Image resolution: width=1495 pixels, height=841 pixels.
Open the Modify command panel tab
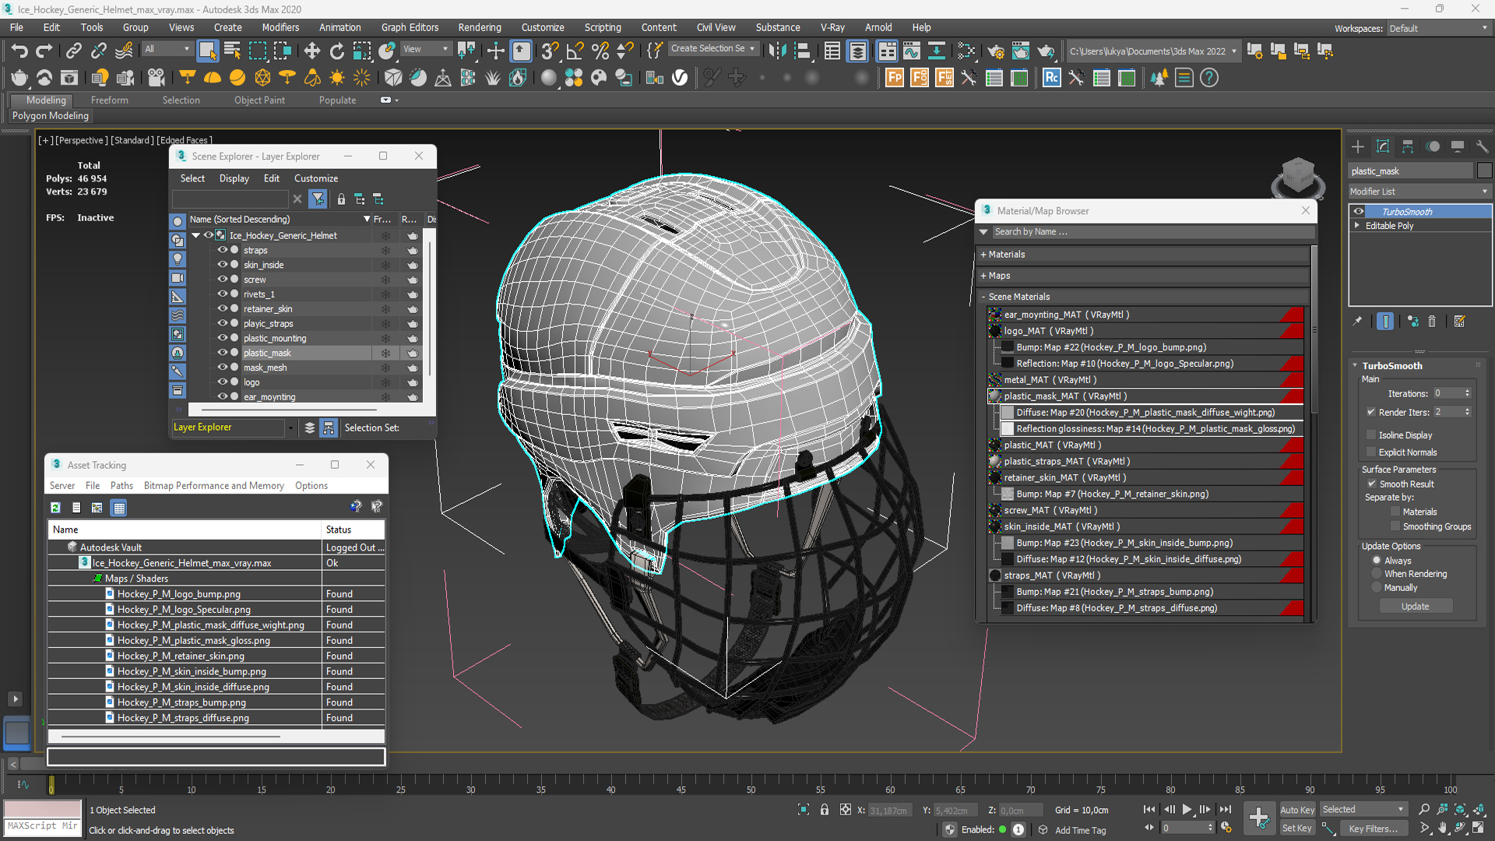pyautogui.click(x=1383, y=146)
